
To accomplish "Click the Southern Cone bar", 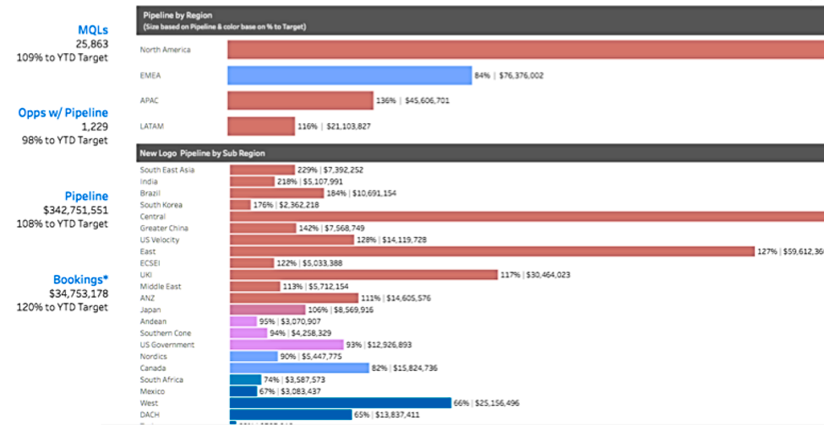I will click(248, 333).
